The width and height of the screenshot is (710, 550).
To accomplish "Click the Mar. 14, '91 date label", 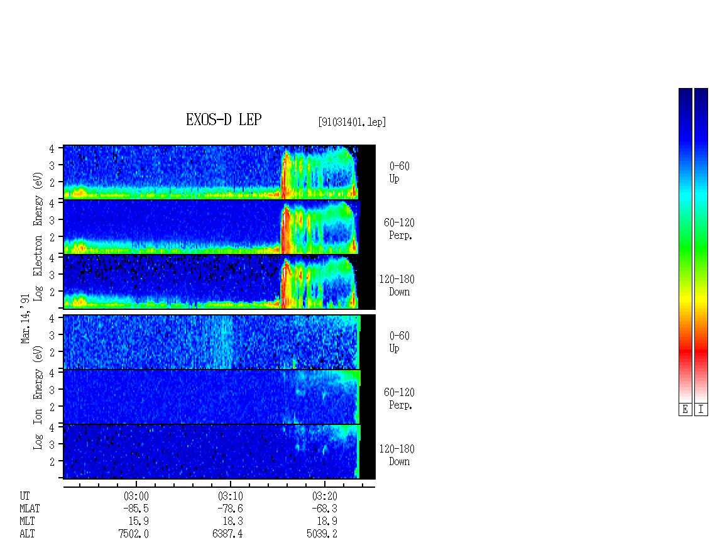I will [x=25, y=319].
